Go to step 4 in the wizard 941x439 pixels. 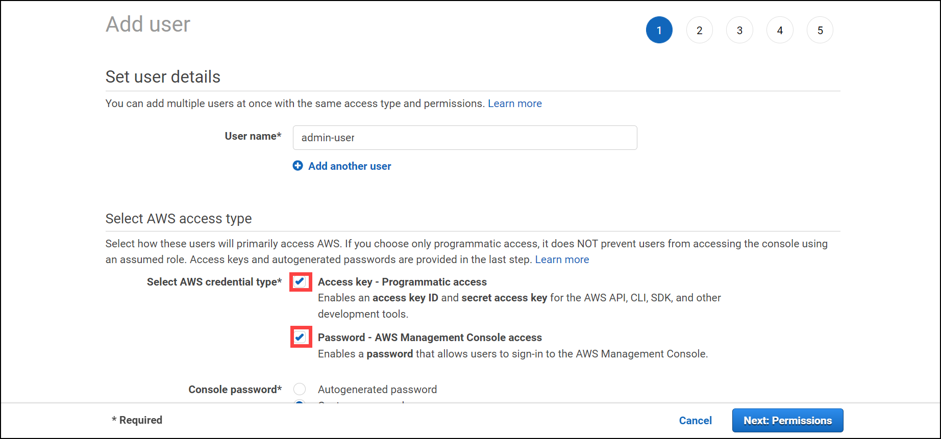[780, 30]
